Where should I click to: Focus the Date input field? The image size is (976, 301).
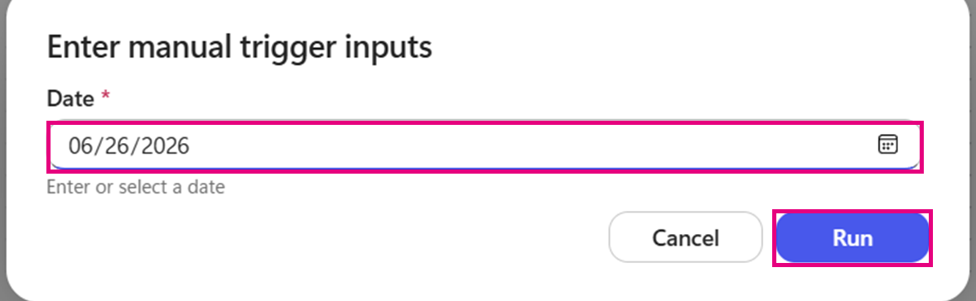(485, 146)
